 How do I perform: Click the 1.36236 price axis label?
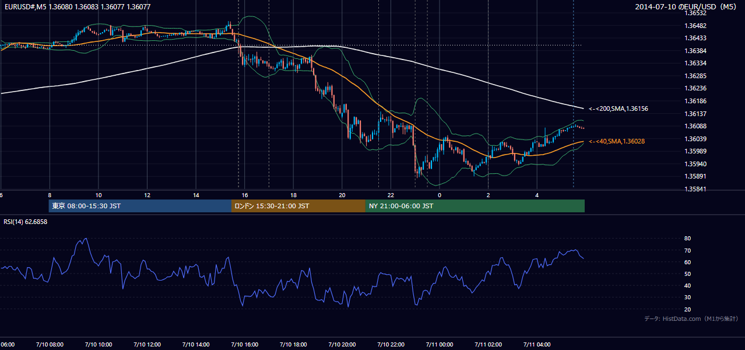coord(695,88)
